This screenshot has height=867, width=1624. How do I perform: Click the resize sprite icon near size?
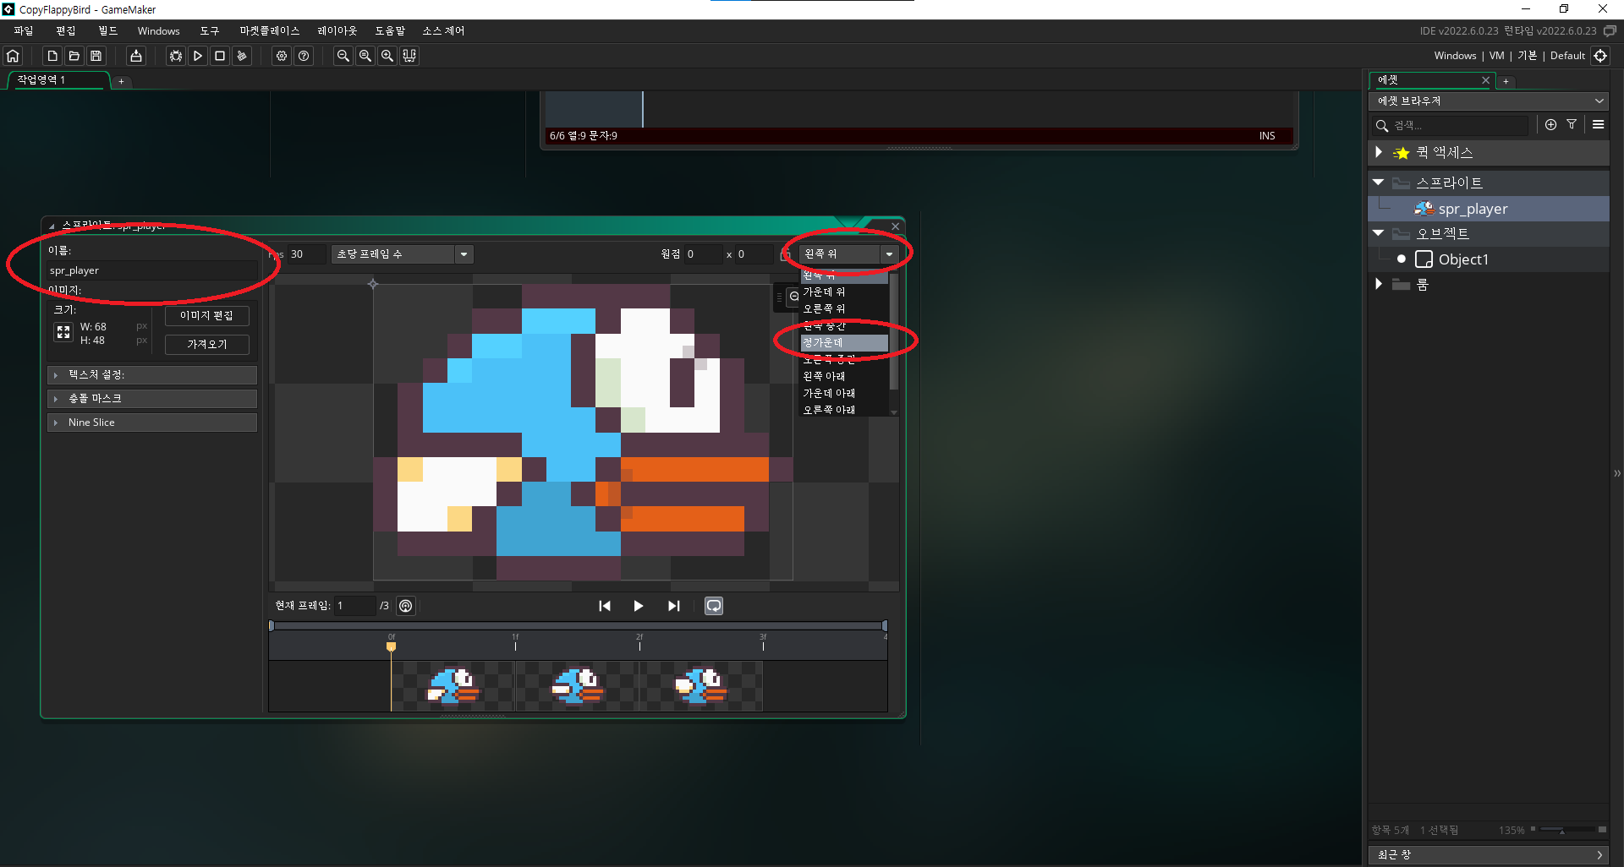click(63, 333)
